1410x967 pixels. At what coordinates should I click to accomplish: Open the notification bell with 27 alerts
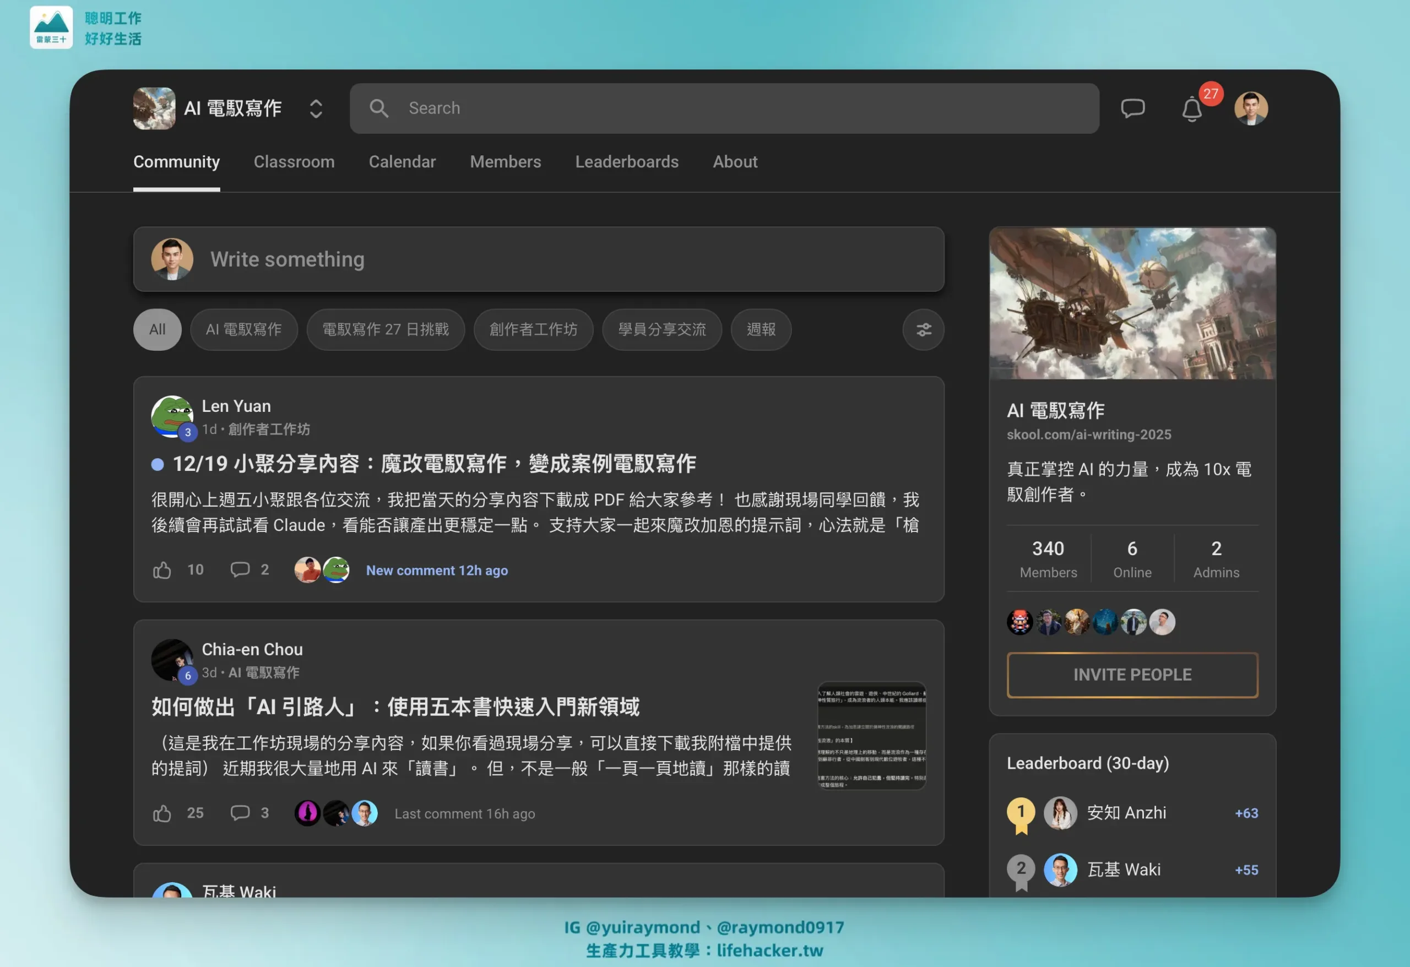1191,109
